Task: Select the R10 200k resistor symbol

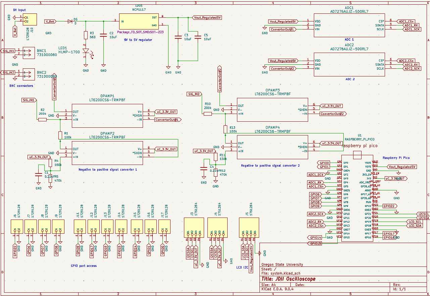Action: tap(208, 114)
